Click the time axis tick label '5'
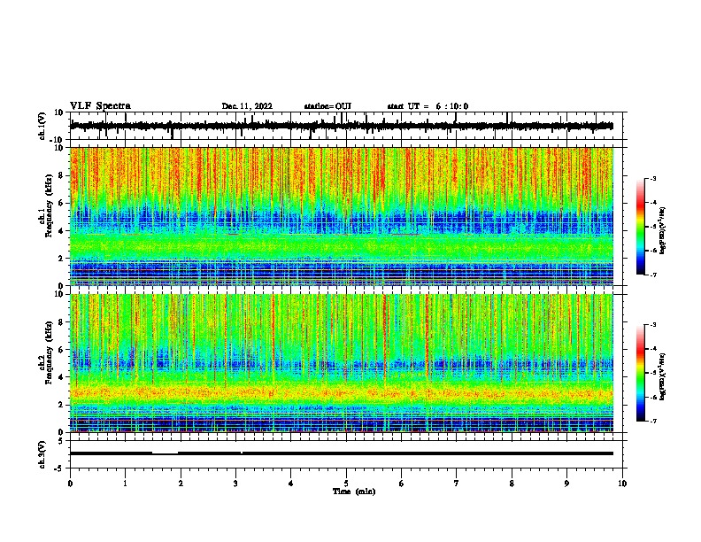701x542 pixels. [346, 484]
